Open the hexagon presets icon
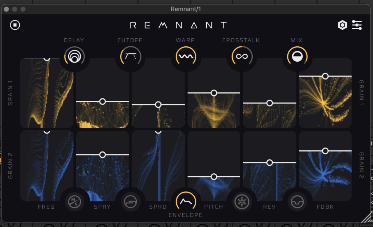This screenshot has width=373, height=227. [x=342, y=25]
